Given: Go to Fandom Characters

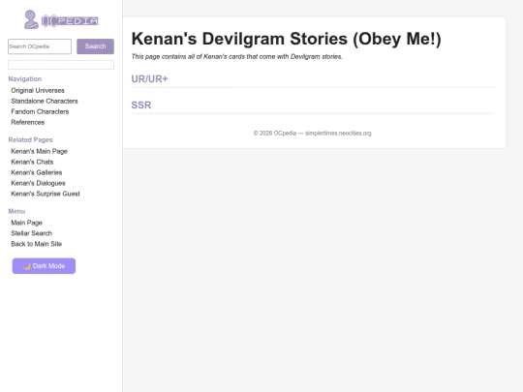Looking at the screenshot, I should (x=40, y=111).
